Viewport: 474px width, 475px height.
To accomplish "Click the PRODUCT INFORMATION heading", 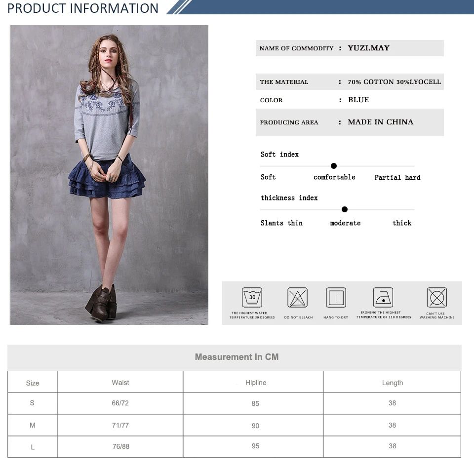I will tap(82, 8).
